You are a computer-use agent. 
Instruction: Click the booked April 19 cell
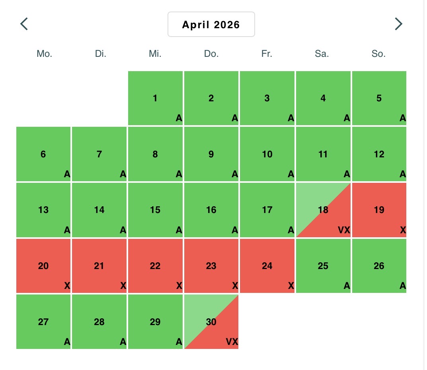point(379,210)
